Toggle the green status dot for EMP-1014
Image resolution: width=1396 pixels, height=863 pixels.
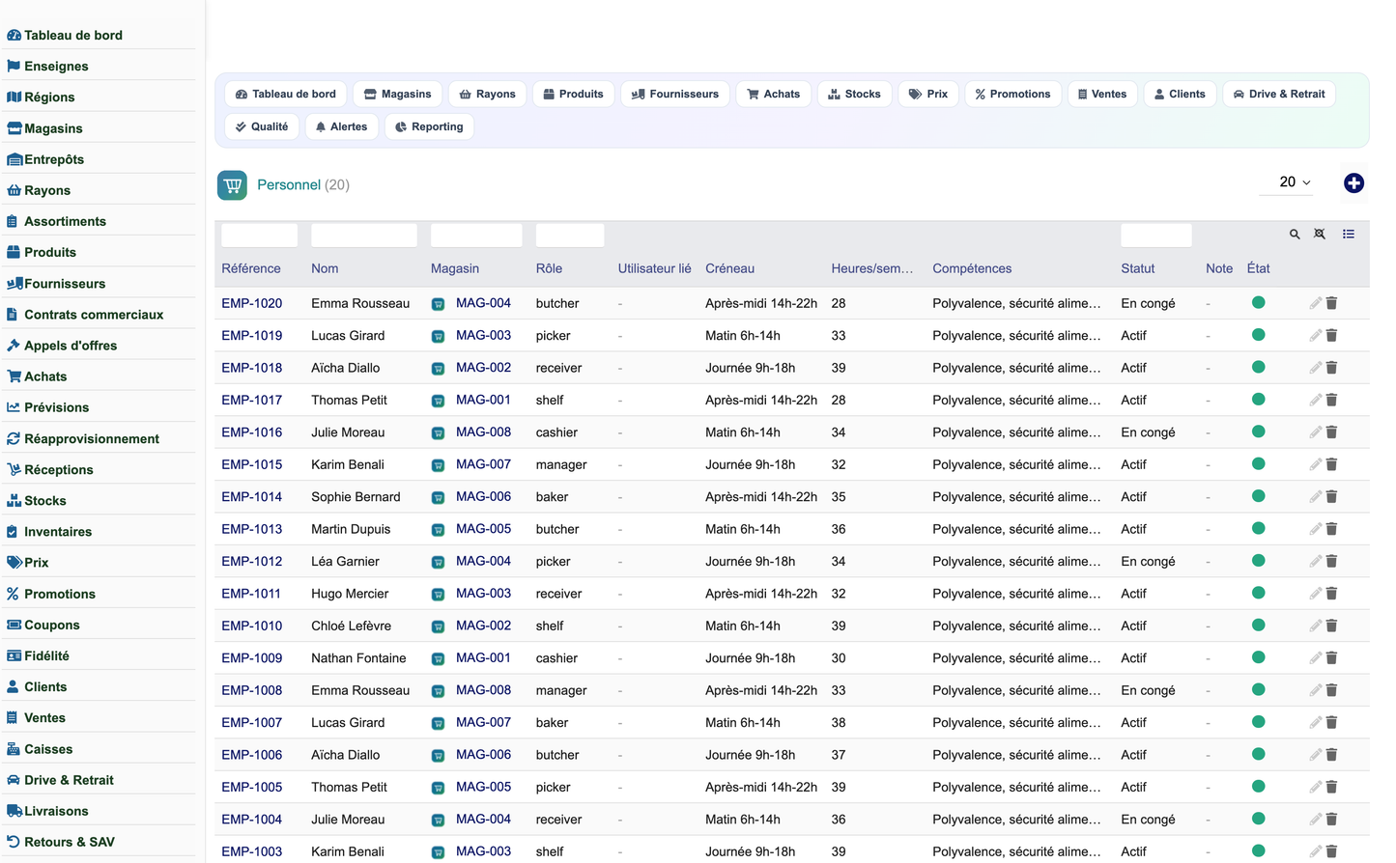[x=1258, y=496]
